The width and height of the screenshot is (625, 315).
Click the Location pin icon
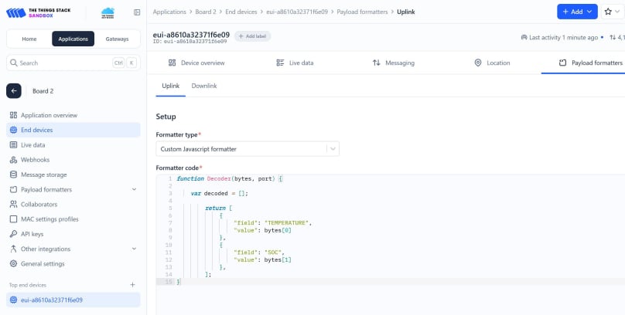click(478, 63)
